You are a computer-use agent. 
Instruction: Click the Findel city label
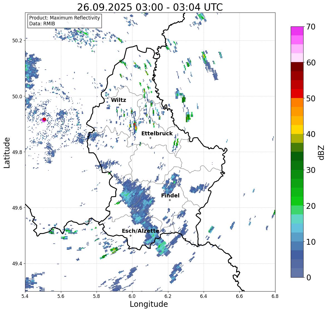(x=170, y=195)
